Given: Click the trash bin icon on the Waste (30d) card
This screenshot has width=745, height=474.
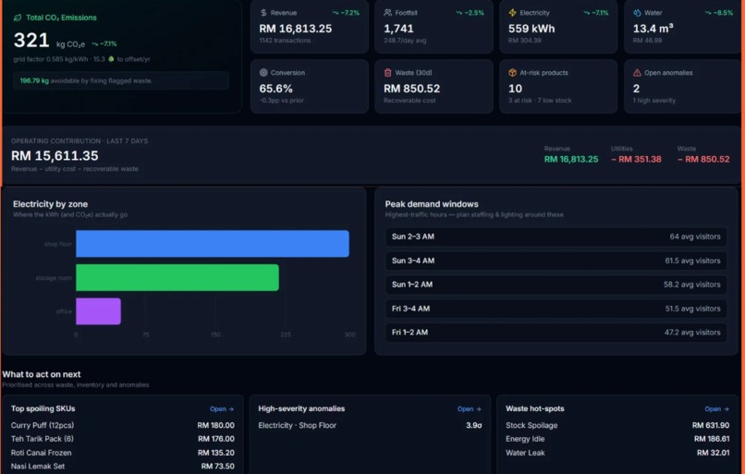Looking at the screenshot, I should click(387, 73).
